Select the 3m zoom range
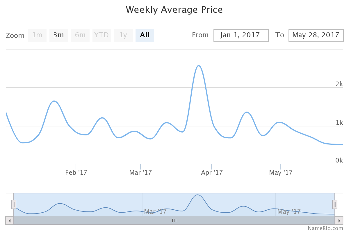The image size is (349, 233). (x=58, y=36)
